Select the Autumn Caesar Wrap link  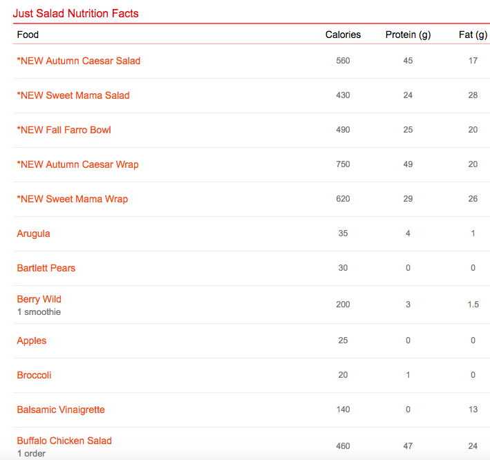pos(78,164)
